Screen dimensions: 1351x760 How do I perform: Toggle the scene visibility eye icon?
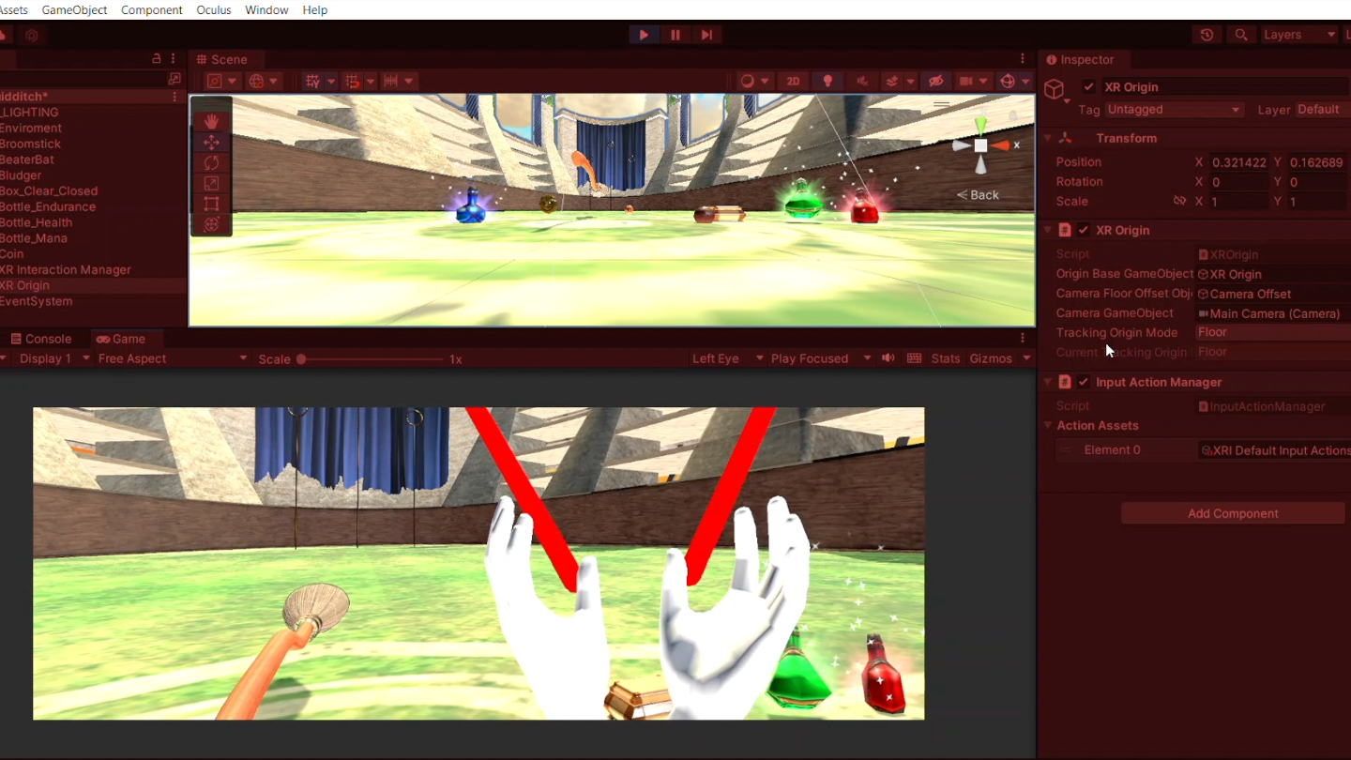pyautogui.click(x=935, y=81)
